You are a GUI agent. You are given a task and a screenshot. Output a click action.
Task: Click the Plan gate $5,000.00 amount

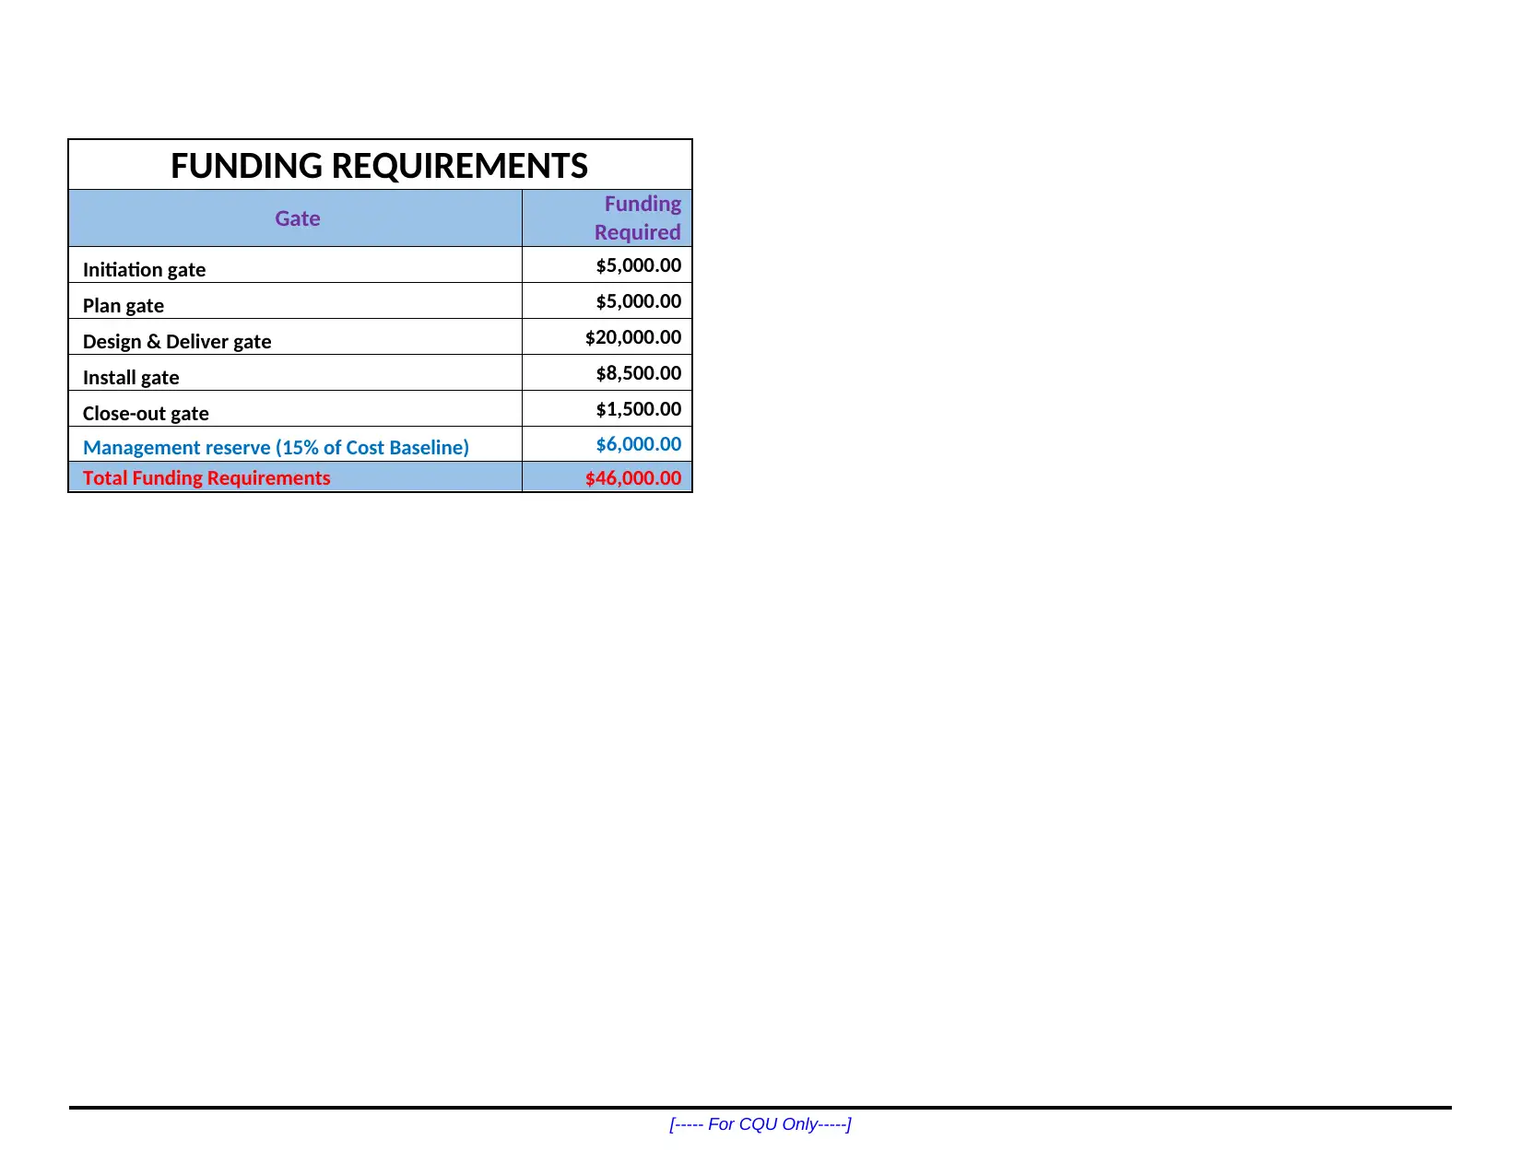tap(639, 301)
